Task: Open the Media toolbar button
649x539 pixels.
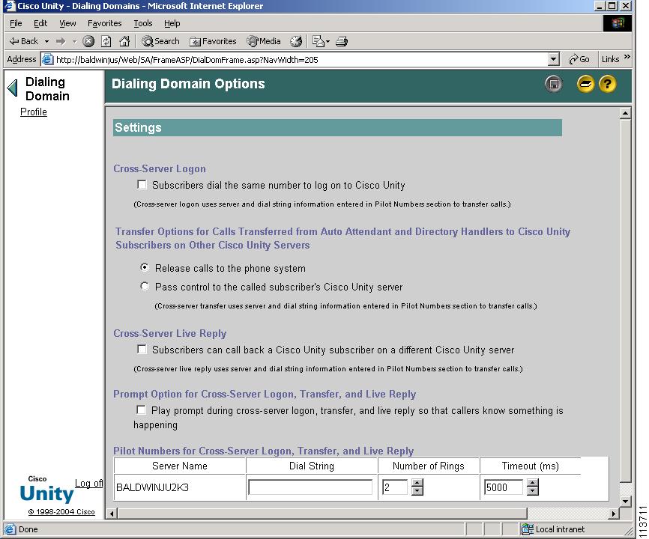Action: point(264,41)
